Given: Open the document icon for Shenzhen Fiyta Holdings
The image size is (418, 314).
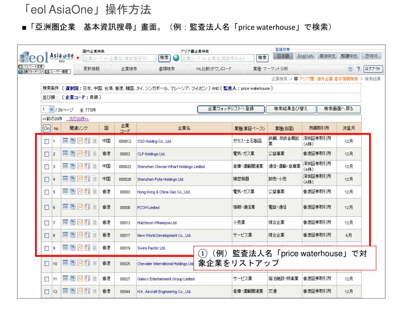Looking at the screenshot, I should 95,179.
